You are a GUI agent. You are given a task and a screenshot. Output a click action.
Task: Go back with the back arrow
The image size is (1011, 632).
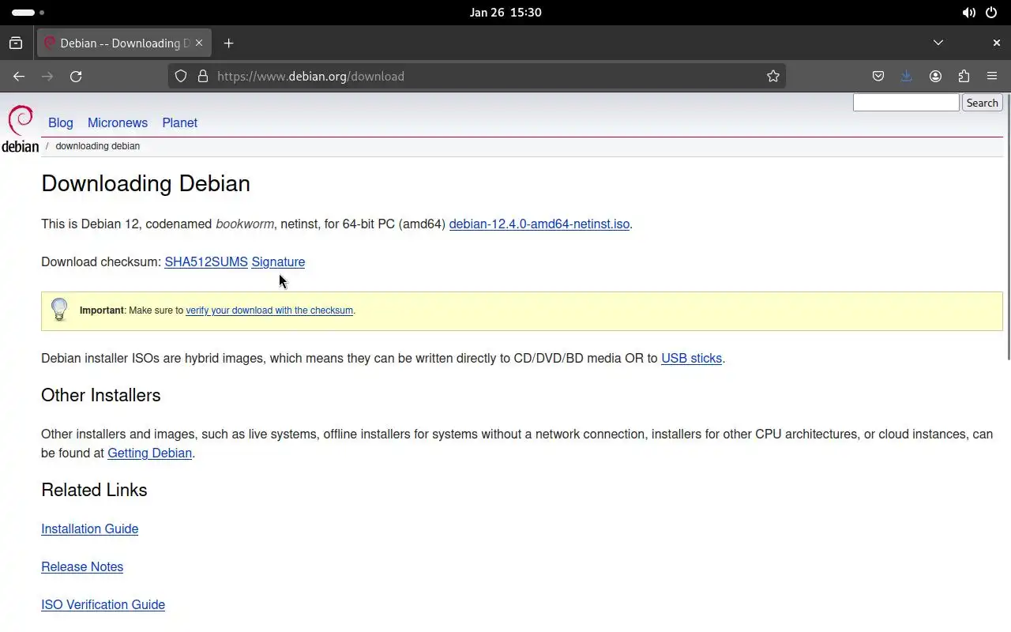(x=19, y=77)
